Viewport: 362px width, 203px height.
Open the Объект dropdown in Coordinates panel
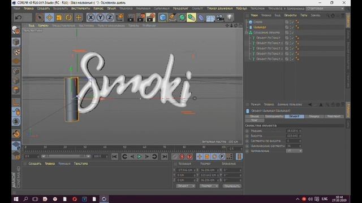pos(186,186)
